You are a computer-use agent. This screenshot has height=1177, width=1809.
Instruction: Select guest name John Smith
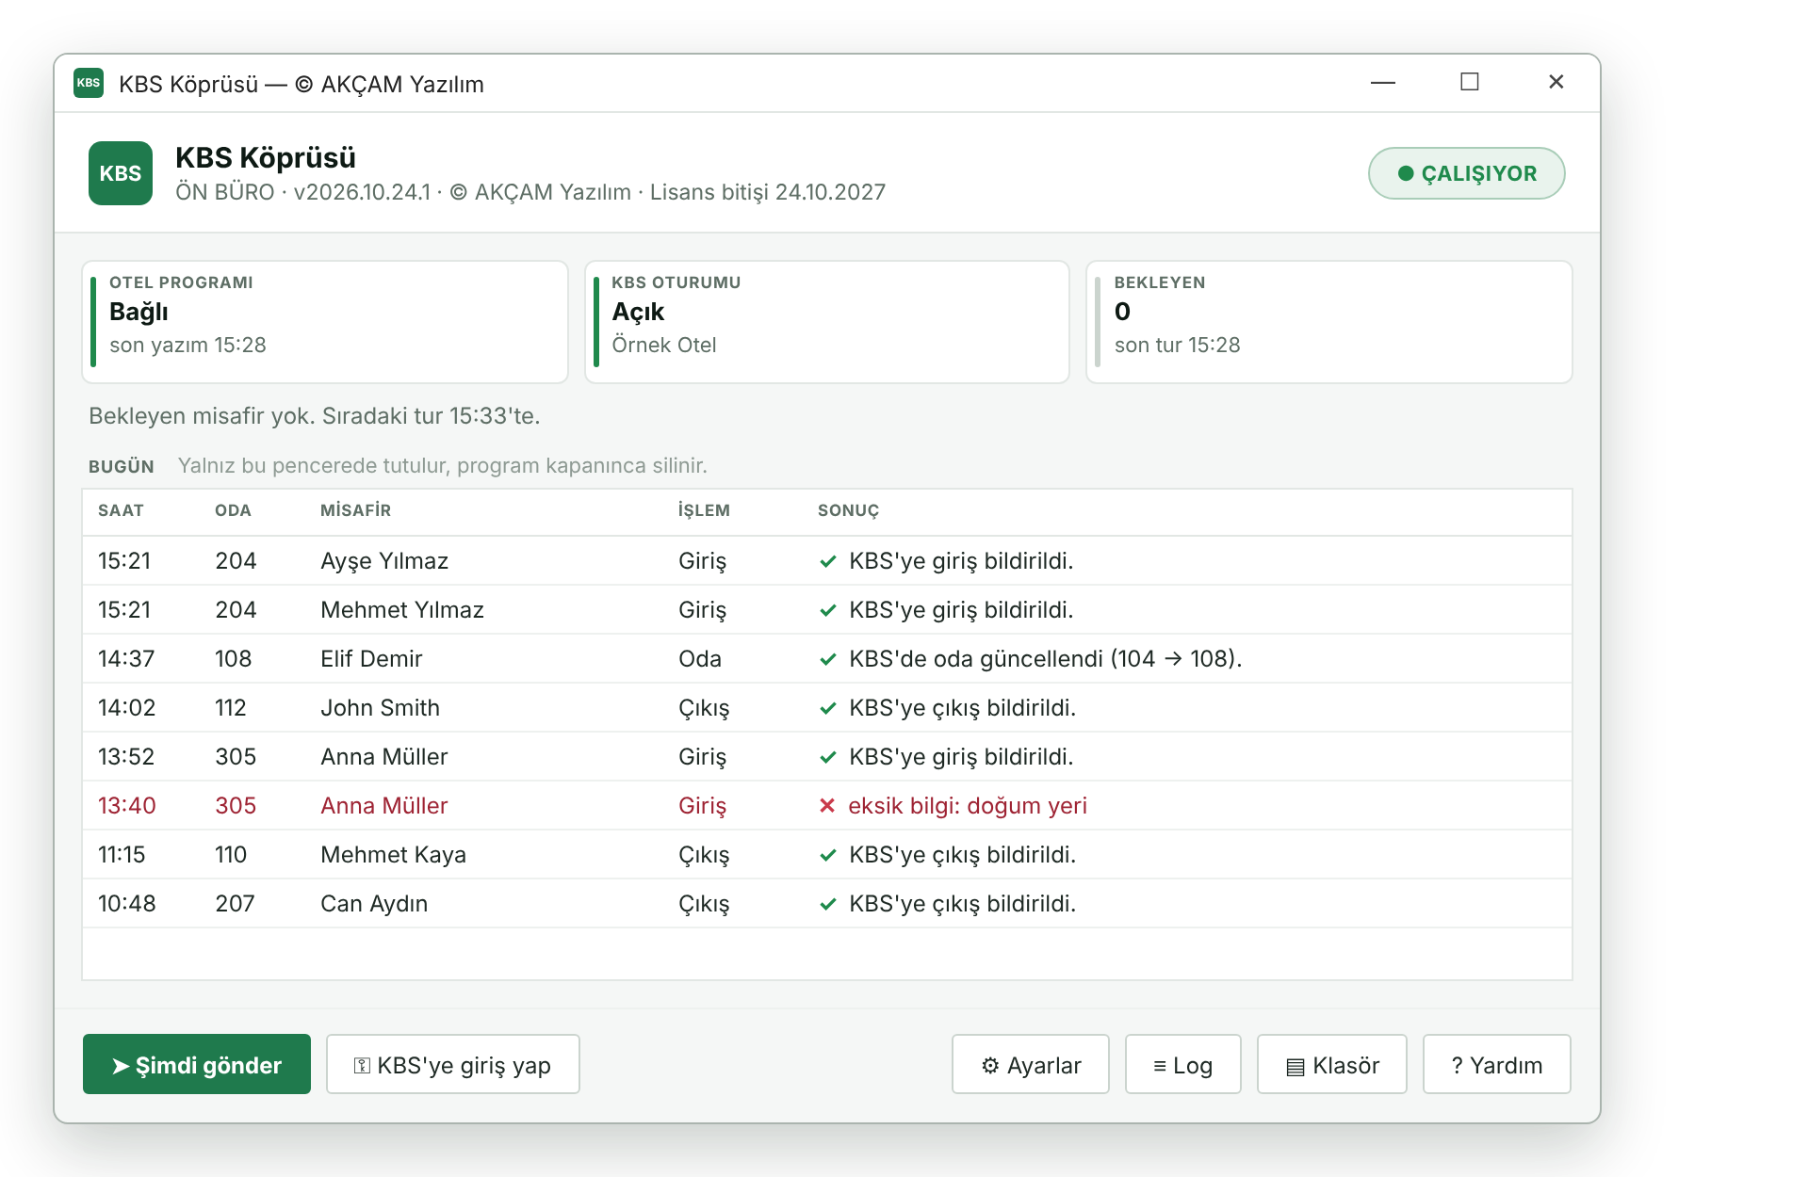pyautogui.click(x=380, y=708)
